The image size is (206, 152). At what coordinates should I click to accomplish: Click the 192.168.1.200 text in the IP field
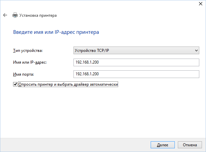click(87, 62)
